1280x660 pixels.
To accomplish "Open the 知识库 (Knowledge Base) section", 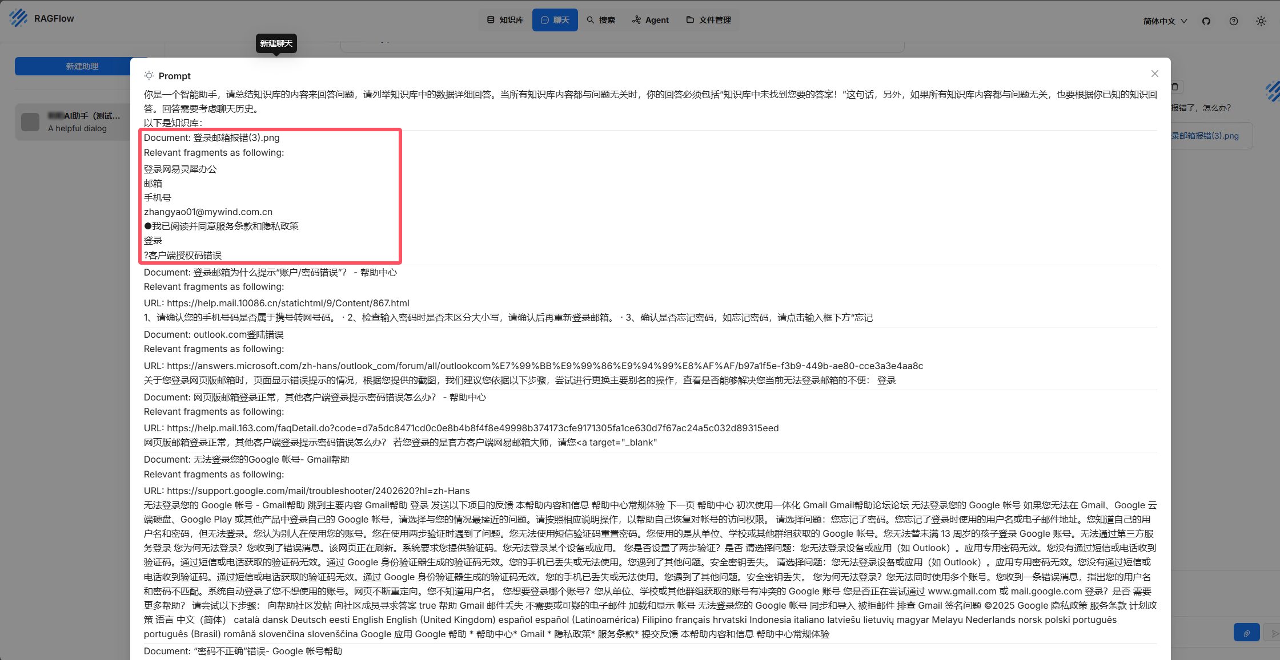I will point(505,19).
